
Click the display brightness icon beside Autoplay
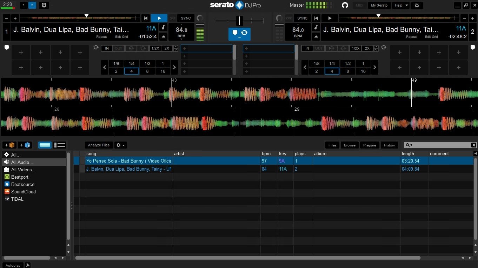[28, 265]
